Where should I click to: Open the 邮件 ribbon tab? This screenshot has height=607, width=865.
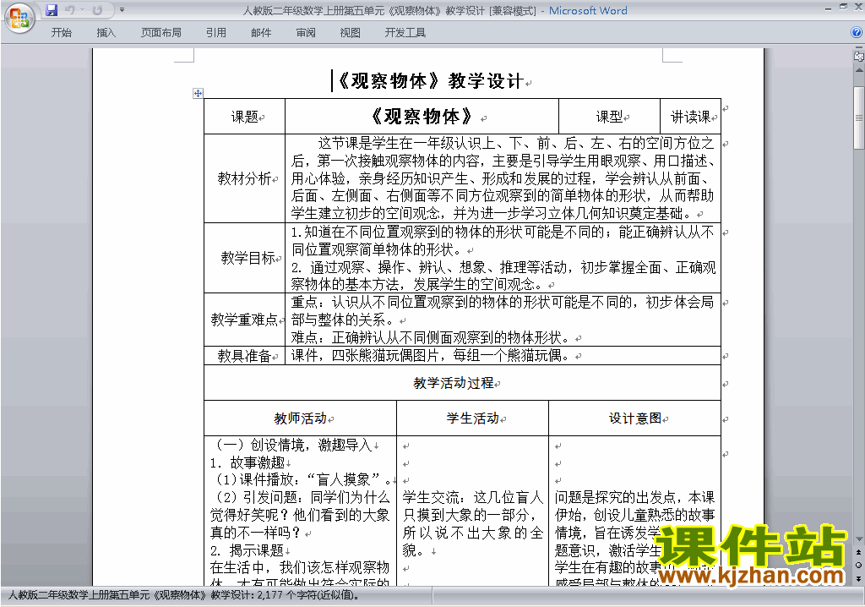(261, 33)
